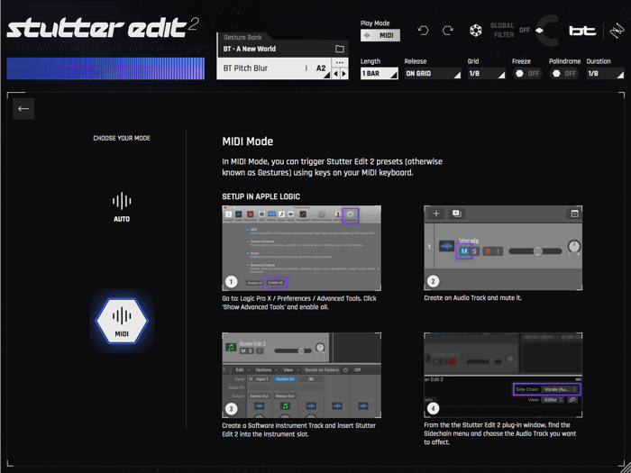Open Gesture Bank folder browser

pyautogui.click(x=340, y=49)
